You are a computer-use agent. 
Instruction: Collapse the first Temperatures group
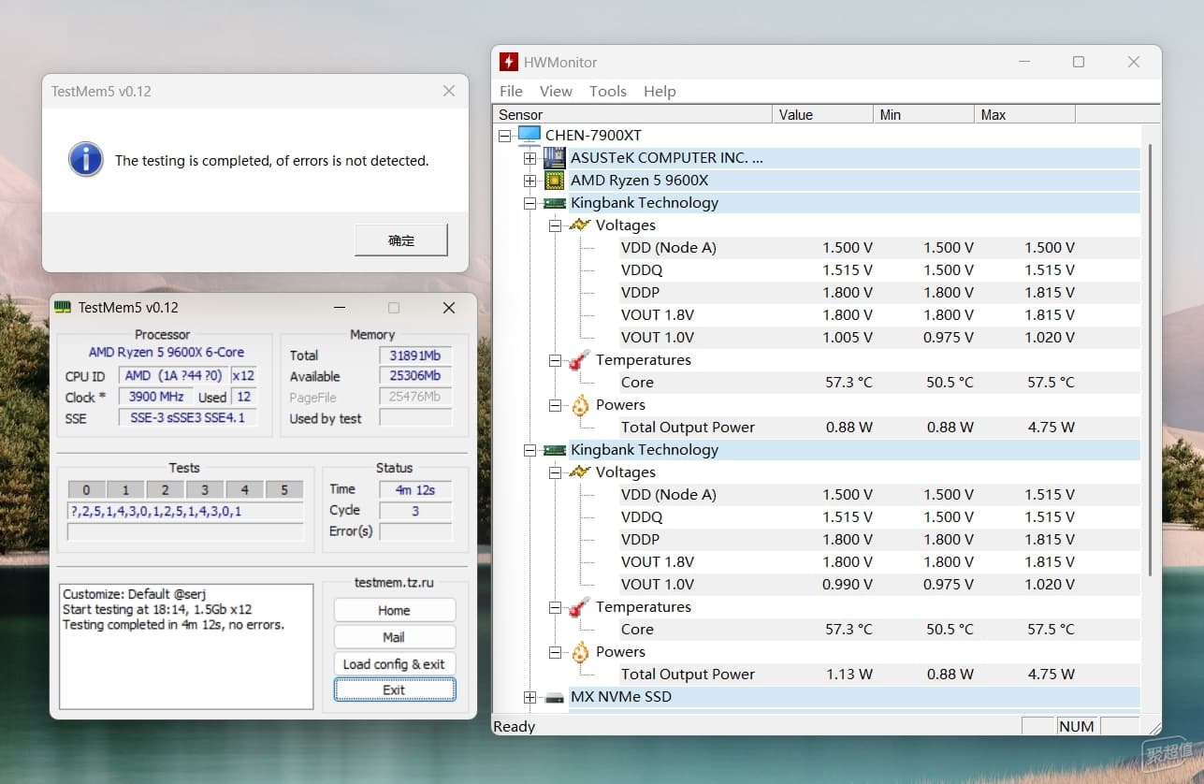pyautogui.click(x=556, y=360)
